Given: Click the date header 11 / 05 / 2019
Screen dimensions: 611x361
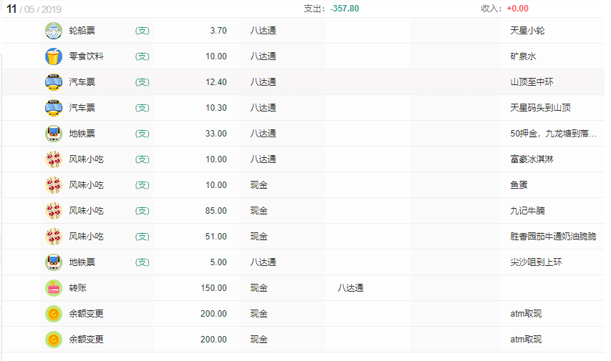Looking at the screenshot, I should point(34,9).
